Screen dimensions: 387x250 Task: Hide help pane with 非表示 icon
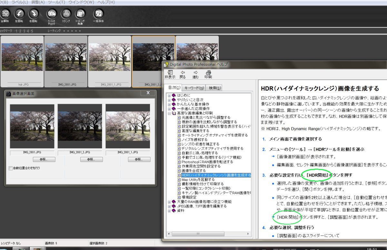[170, 74]
